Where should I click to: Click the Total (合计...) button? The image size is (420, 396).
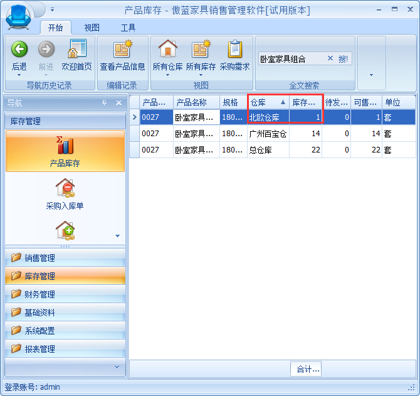coord(306,369)
